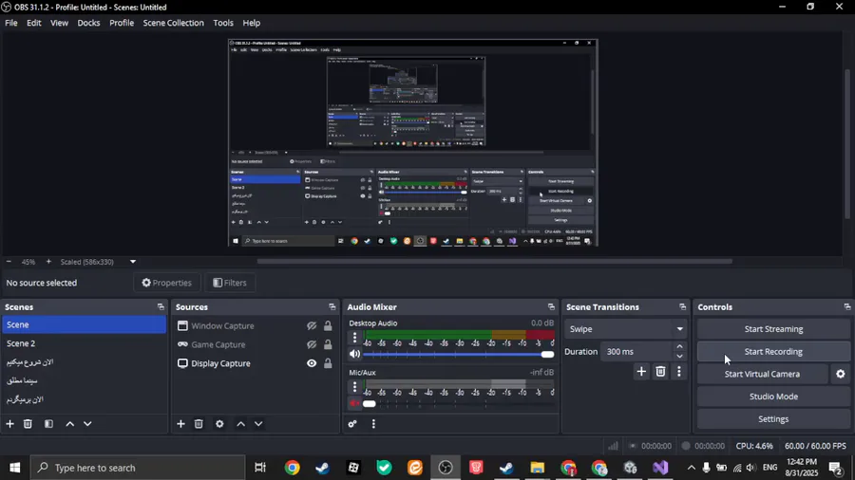The width and height of the screenshot is (855, 480).
Task: Click Start Streaming
Action: point(773,329)
